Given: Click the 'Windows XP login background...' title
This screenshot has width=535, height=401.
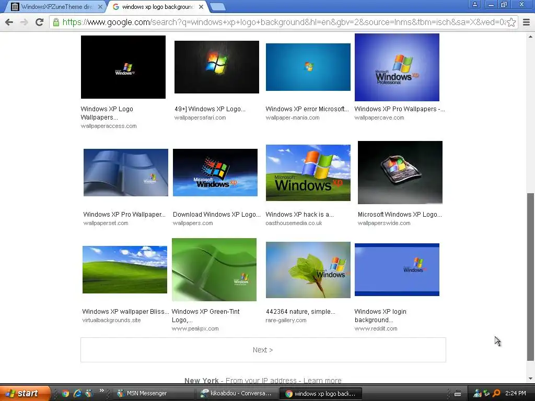Looking at the screenshot, I should coord(380,316).
